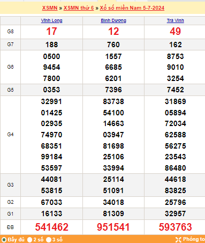The width and height of the screenshot is (205, 243).
Task: Click G2 number 34018
Action: [113, 202]
